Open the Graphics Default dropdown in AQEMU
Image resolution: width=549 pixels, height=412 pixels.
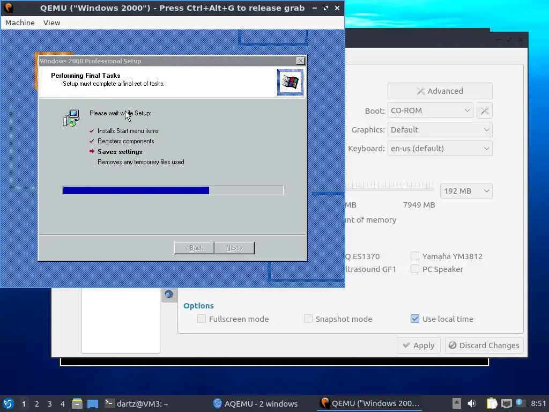point(440,130)
